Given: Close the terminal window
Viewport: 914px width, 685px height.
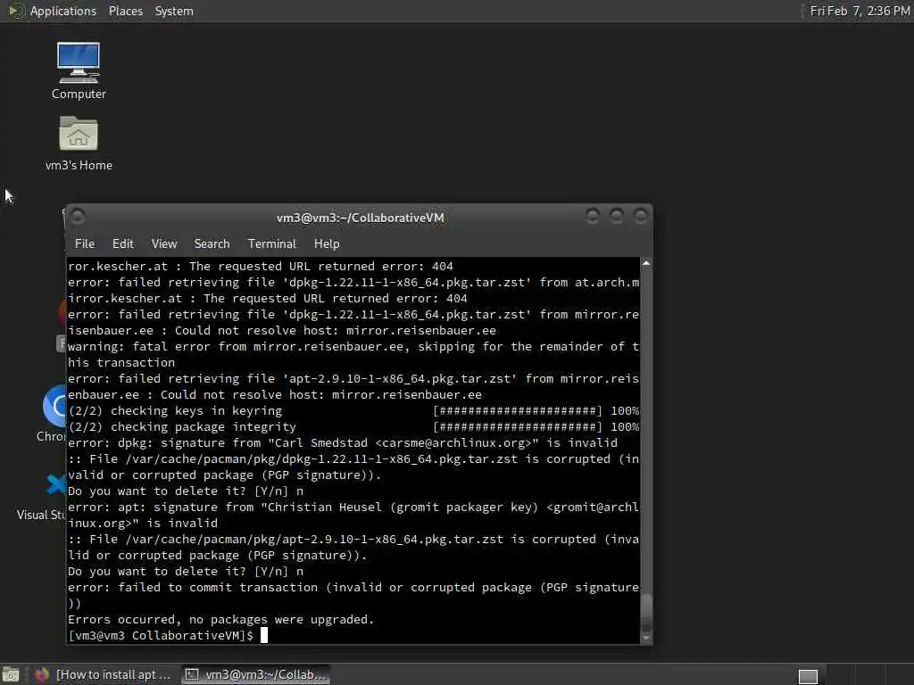Looking at the screenshot, I should click(x=640, y=217).
